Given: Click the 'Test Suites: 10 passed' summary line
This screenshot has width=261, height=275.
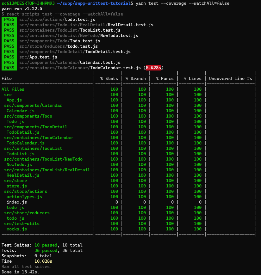Looking at the screenshot, I should click(x=42, y=245).
